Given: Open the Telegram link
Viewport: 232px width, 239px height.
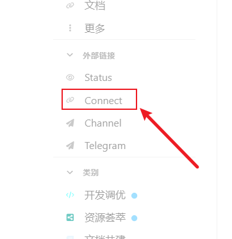Looking at the screenshot, I should pos(105,146).
